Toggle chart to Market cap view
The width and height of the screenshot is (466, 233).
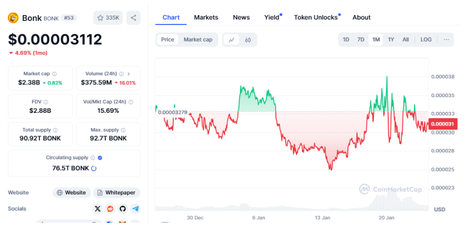(198, 40)
